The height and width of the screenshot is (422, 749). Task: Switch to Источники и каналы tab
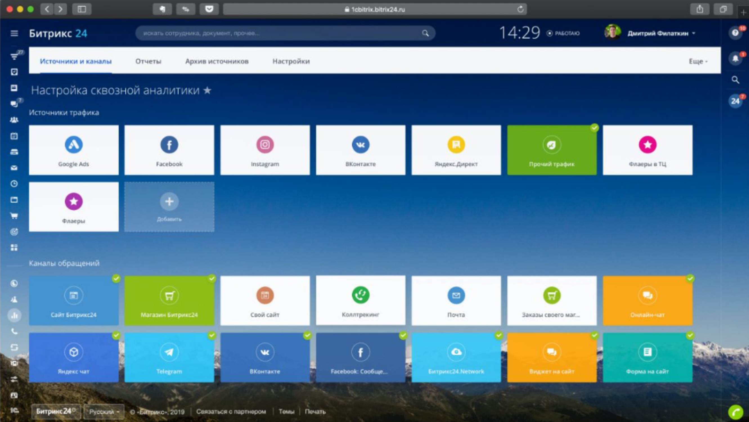coord(76,61)
